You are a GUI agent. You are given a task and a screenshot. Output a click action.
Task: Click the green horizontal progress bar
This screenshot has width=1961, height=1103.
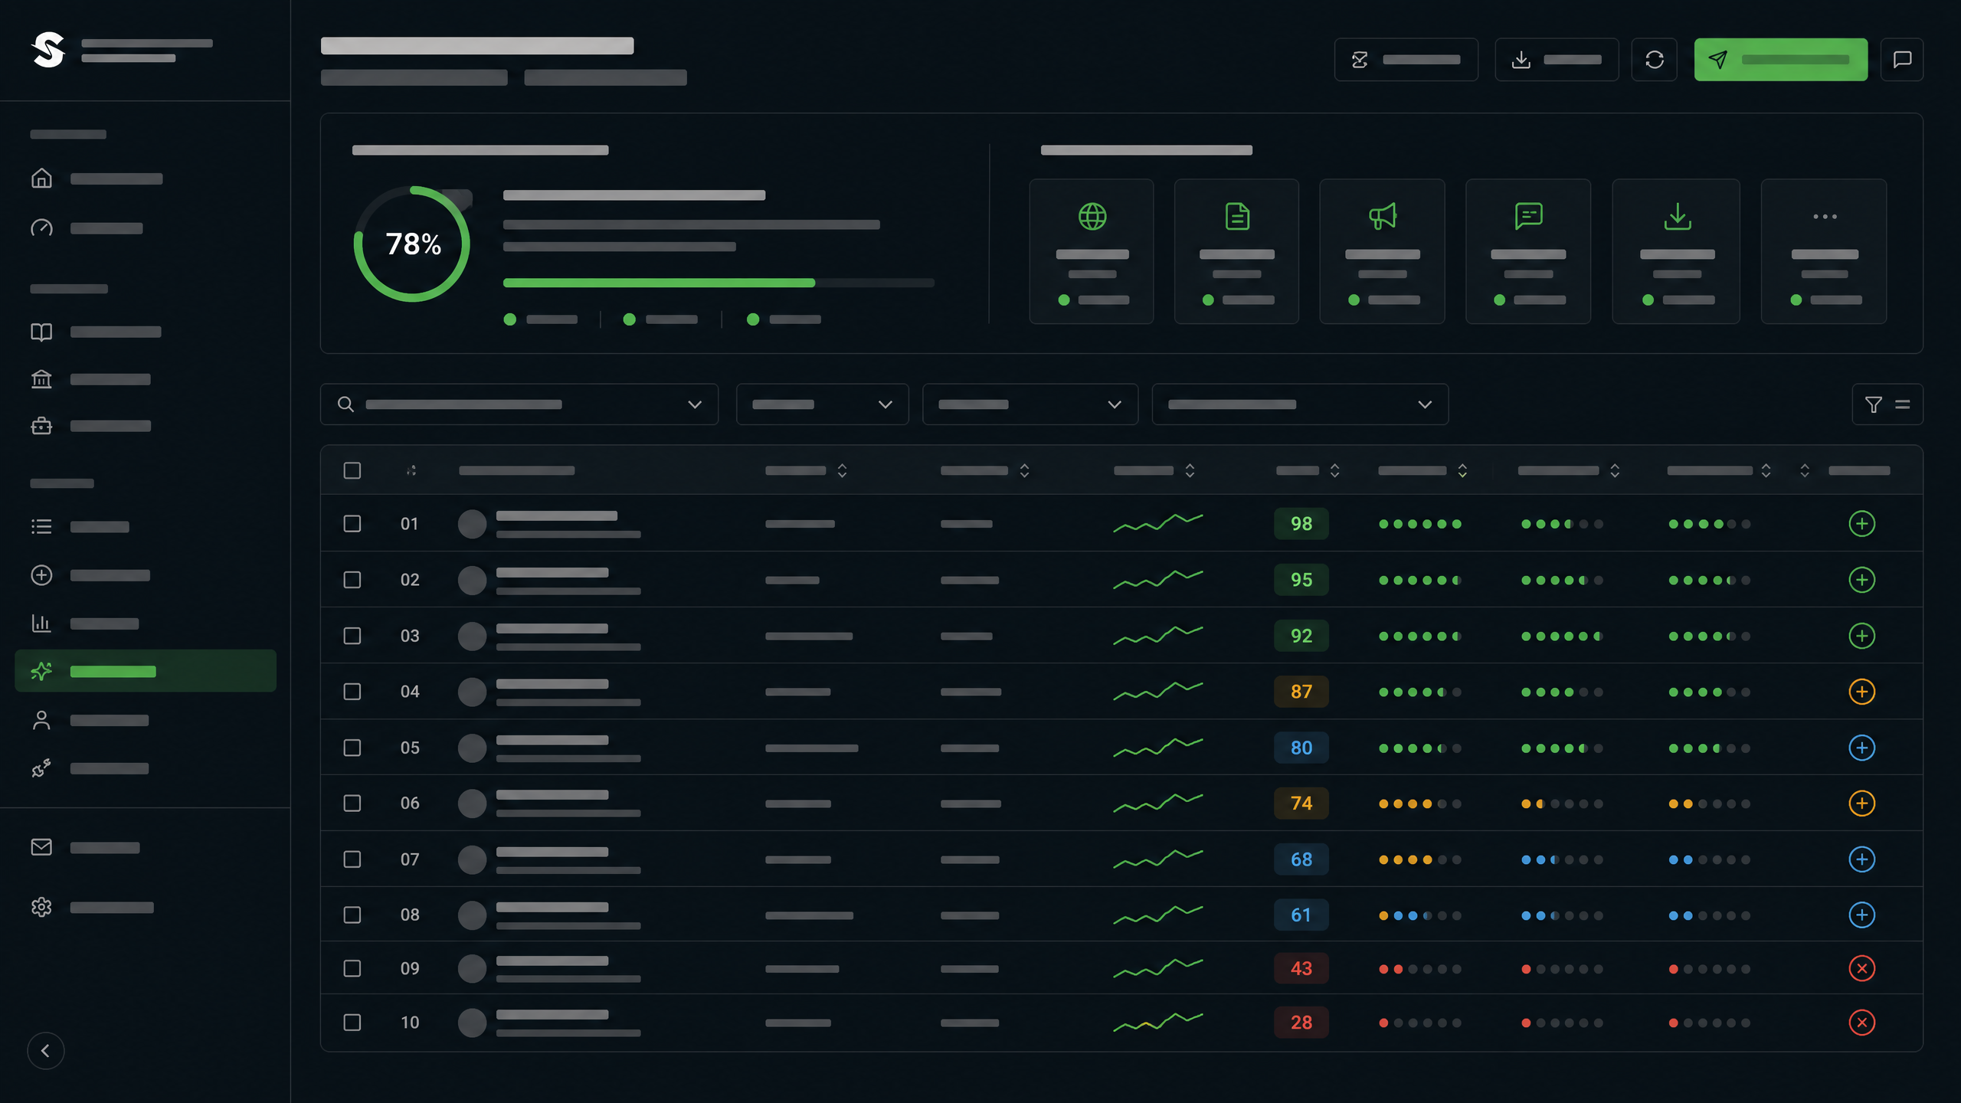point(719,283)
